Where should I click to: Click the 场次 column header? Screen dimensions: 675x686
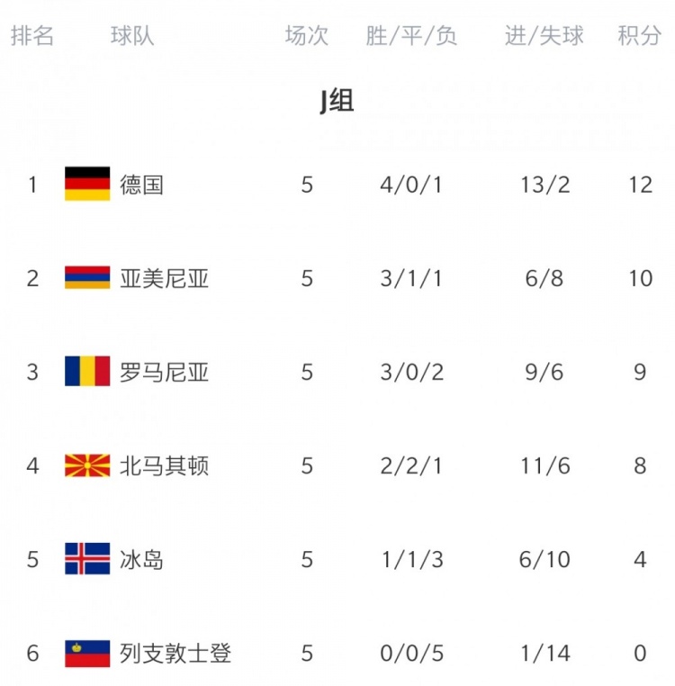[307, 35]
